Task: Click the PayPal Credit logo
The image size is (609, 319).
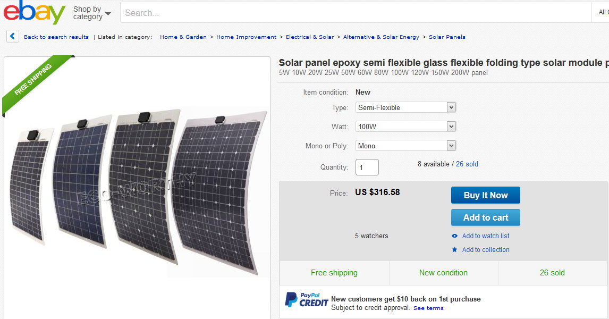Action: (307, 300)
